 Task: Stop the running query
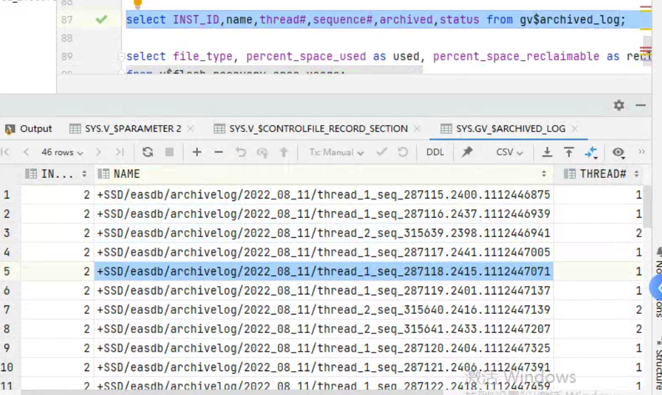(x=170, y=152)
